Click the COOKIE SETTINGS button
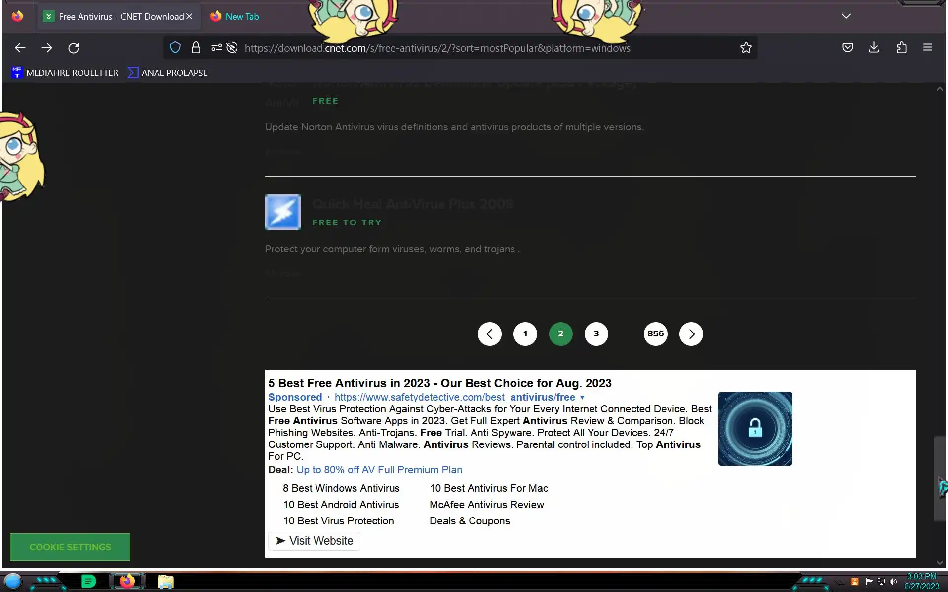This screenshot has height=592, width=948. tap(70, 547)
